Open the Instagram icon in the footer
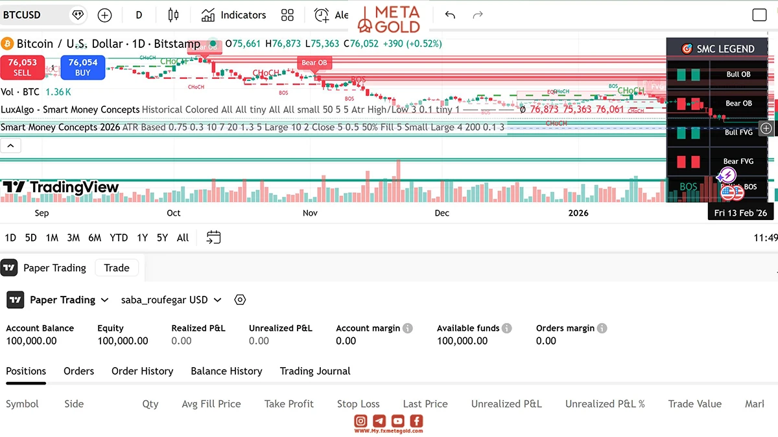Image resolution: width=778 pixels, height=437 pixels. point(360,421)
